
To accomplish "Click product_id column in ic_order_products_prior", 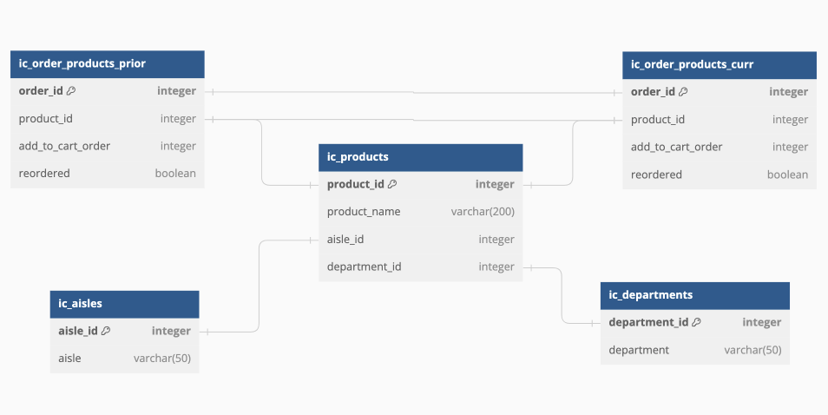I will point(107,119).
